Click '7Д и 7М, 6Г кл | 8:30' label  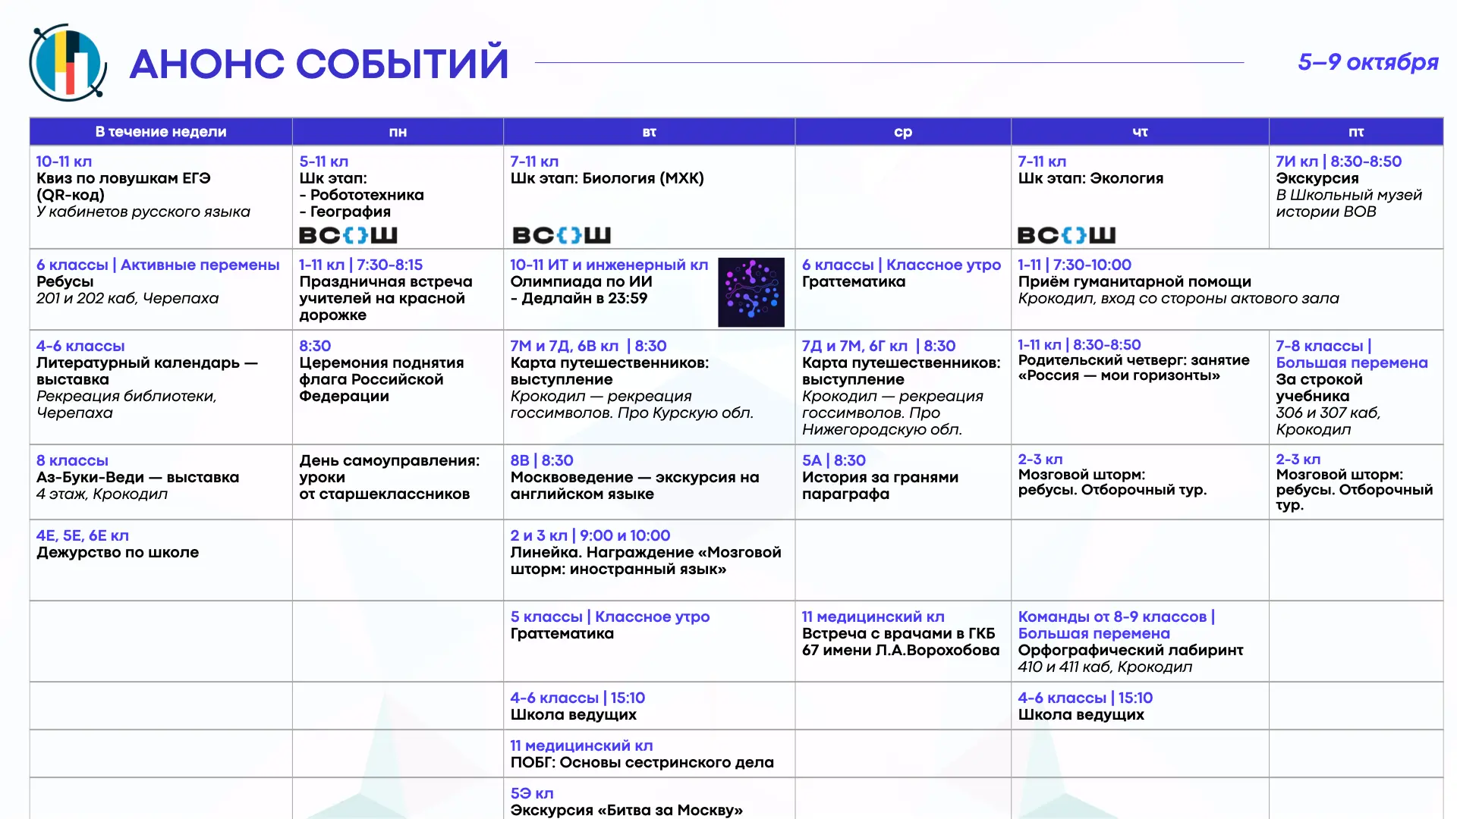pyautogui.click(x=879, y=346)
